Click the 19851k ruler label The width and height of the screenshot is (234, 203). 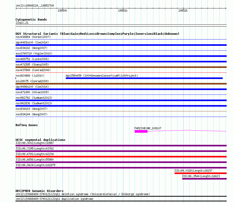(123, 11)
